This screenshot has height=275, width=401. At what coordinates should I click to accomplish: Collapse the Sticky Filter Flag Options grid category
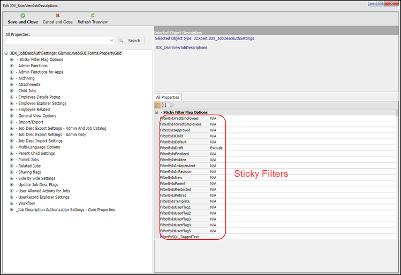(157, 112)
